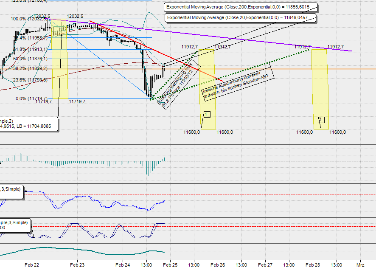Click the indicator label showing LB = 11704,8885

tap(29, 124)
